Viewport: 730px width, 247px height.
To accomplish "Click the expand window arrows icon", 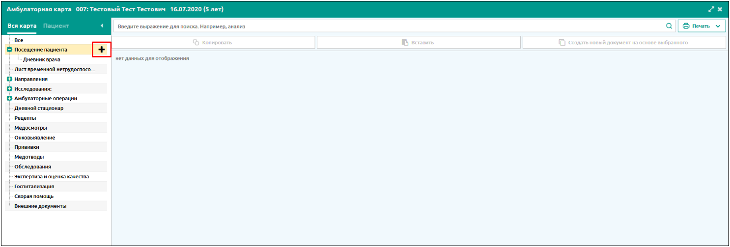I will tap(710, 9).
